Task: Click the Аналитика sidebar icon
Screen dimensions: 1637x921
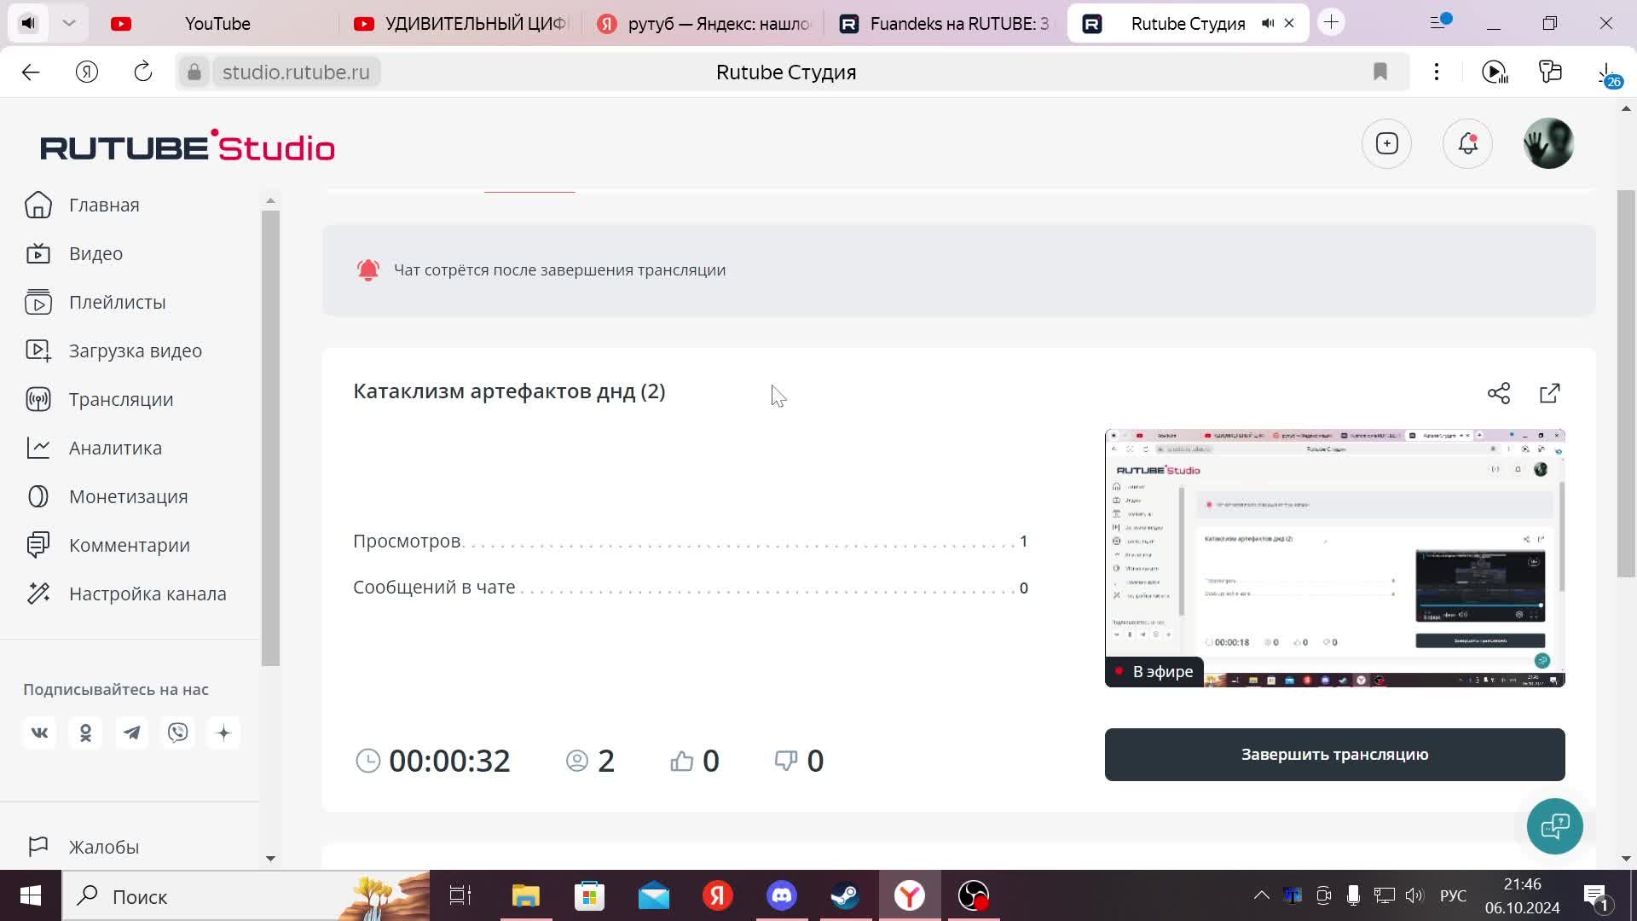Action: (x=38, y=447)
